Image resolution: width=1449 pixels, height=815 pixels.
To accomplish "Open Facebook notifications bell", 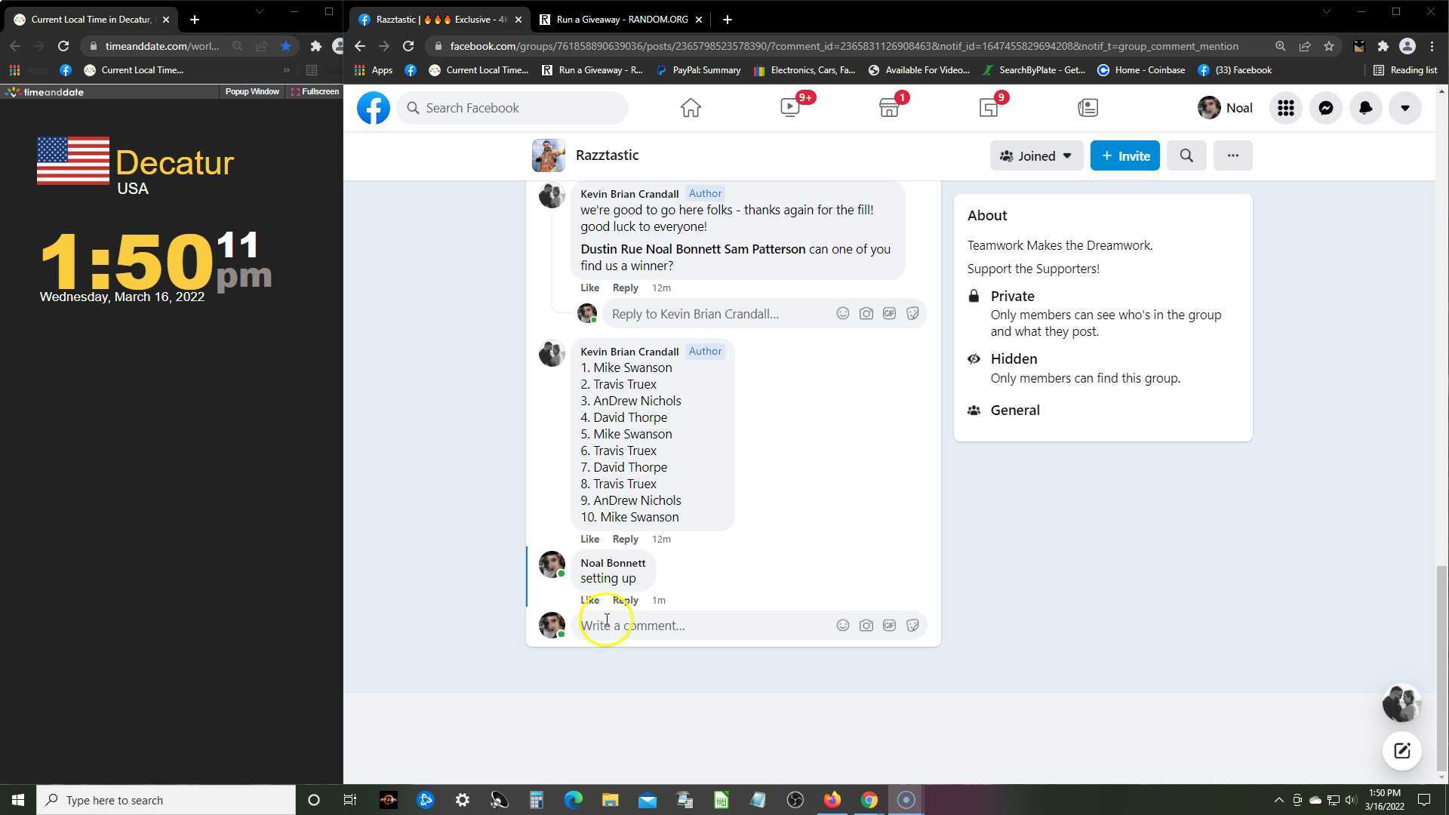I will (1365, 108).
